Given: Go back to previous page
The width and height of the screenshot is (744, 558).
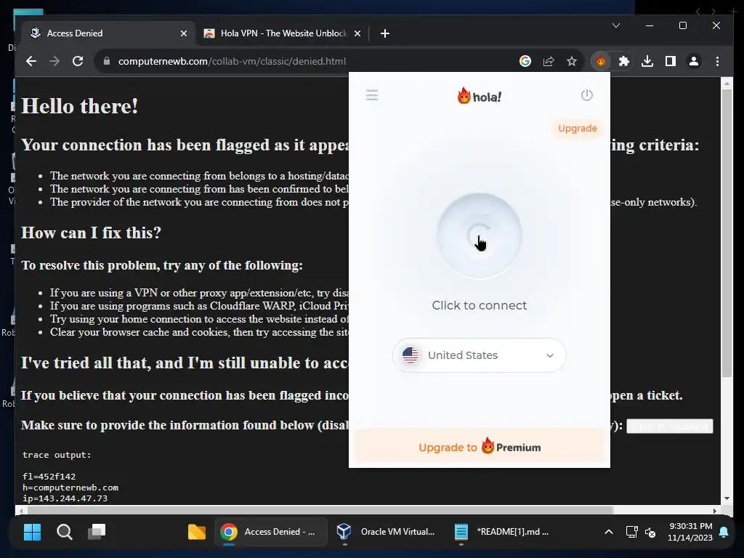Looking at the screenshot, I should pos(31,61).
